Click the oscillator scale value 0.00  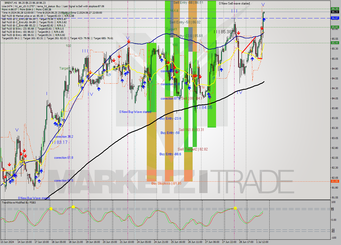[334, 220]
